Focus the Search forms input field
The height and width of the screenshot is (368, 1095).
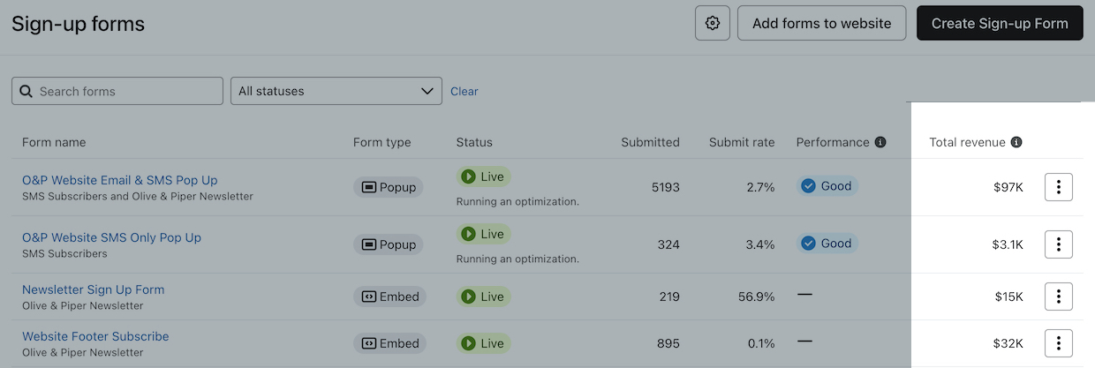point(124,91)
